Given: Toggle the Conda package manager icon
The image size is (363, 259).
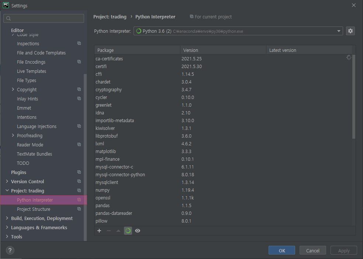Looking at the screenshot, I should click(128, 231).
